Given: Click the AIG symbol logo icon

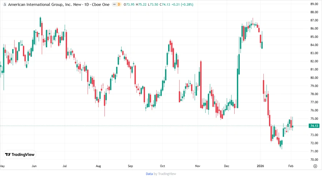Looking at the screenshot, I should click(5, 5).
